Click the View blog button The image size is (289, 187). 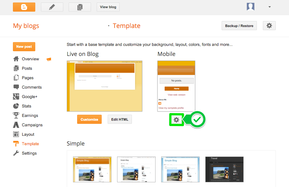point(108,7)
